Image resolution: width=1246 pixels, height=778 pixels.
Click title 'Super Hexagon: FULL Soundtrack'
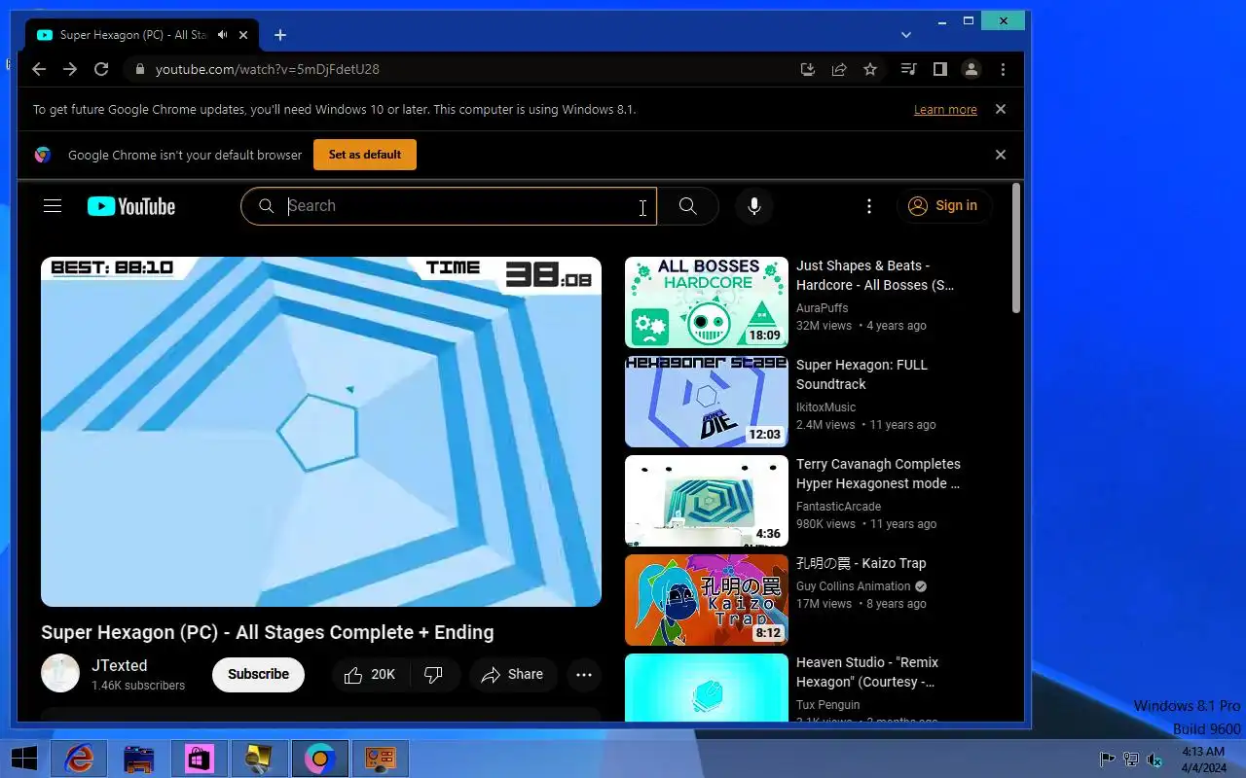(x=862, y=374)
